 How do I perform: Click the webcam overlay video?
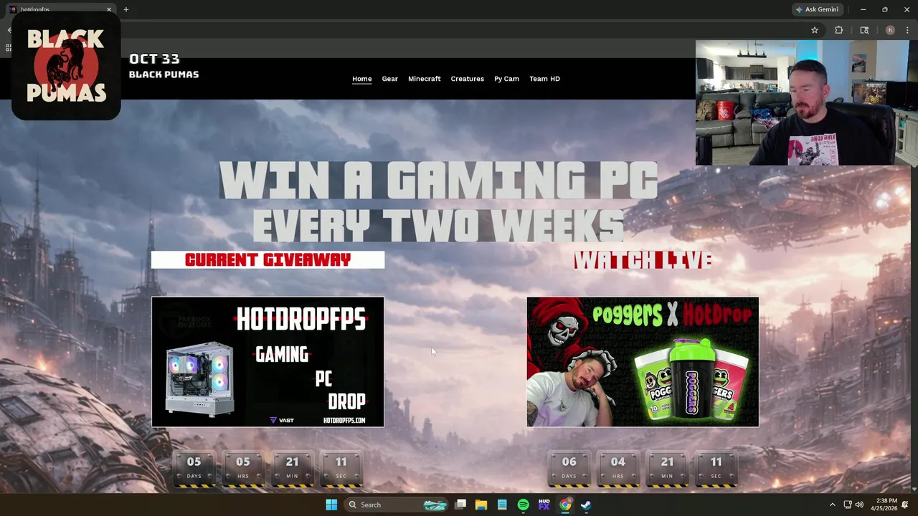coord(806,102)
